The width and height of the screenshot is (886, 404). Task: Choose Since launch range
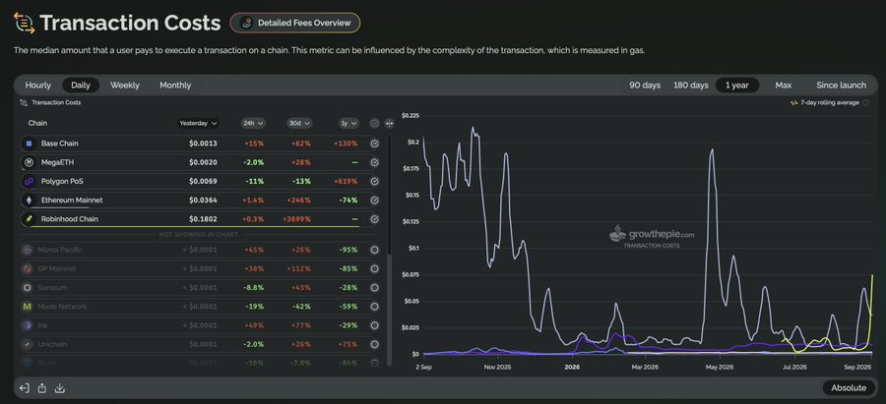pyautogui.click(x=841, y=86)
